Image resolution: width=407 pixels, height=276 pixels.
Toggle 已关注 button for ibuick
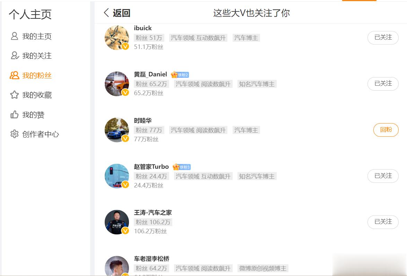pyautogui.click(x=383, y=37)
